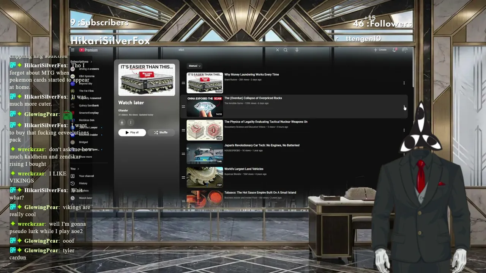This screenshot has height=273, width=486.
Task: Grab the drag handle for Japan's Car Tech video
Action: point(183,154)
